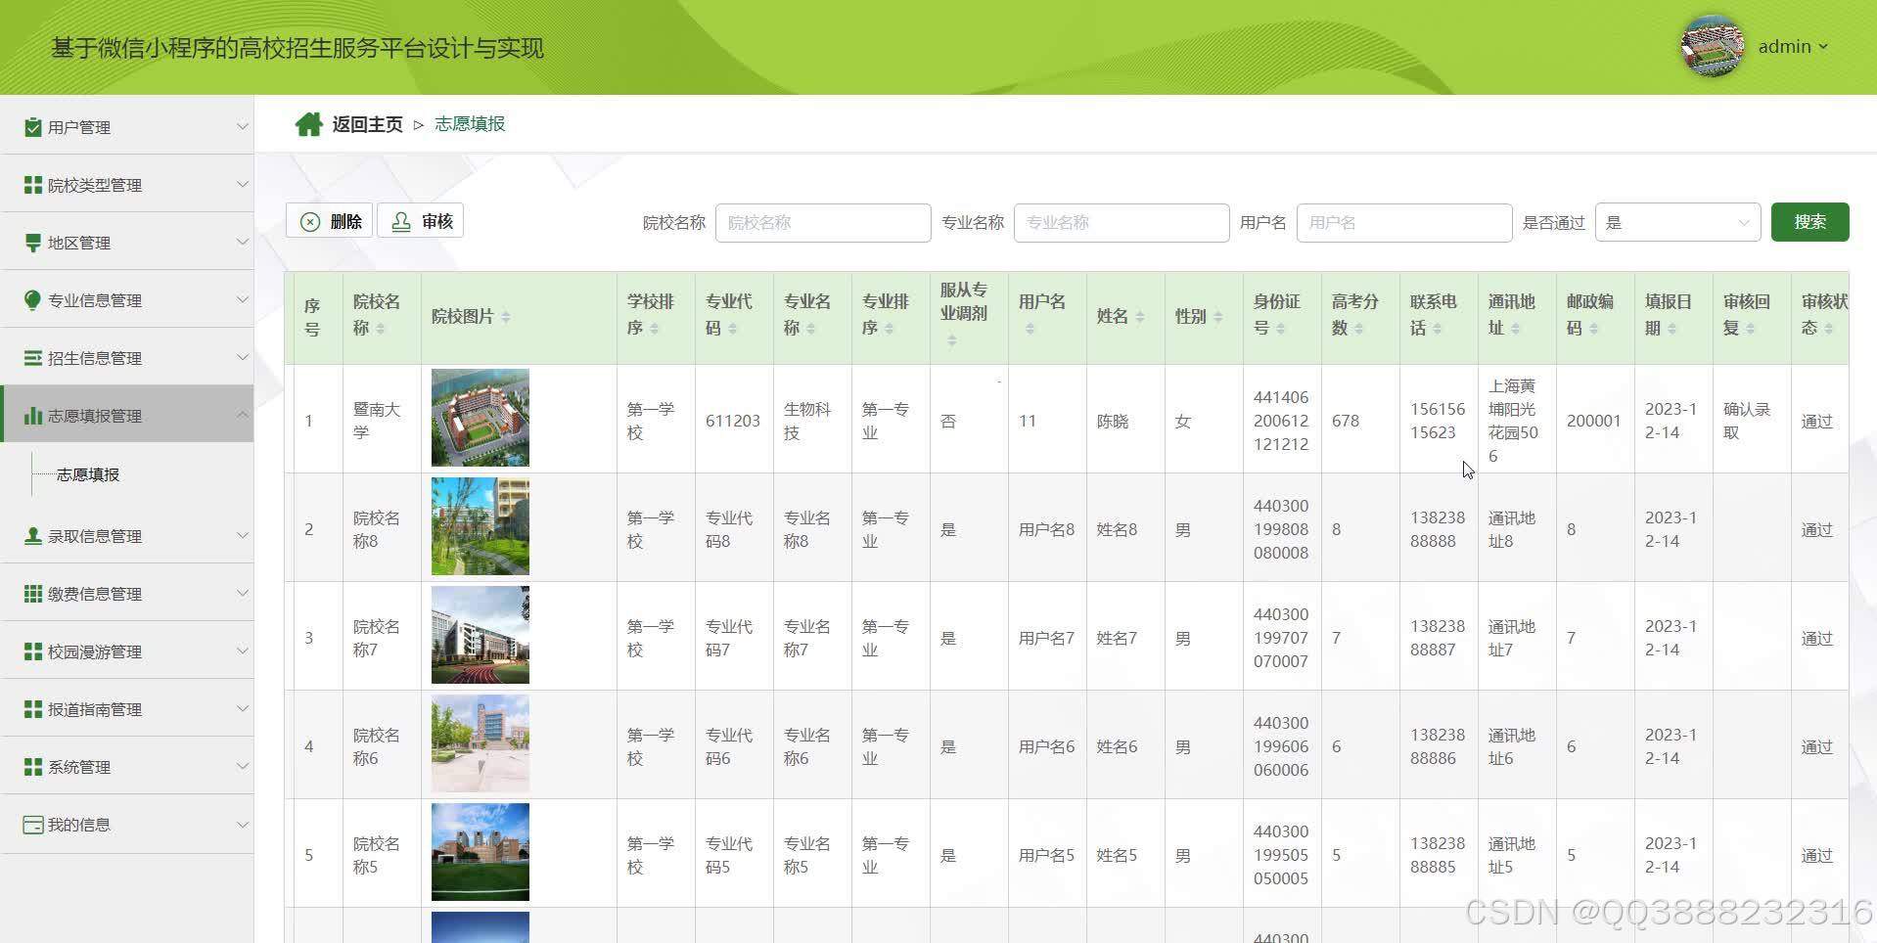Open the 院校类型管理 menu label
This screenshot has height=943, width=1877.
[x=95, y=185]
